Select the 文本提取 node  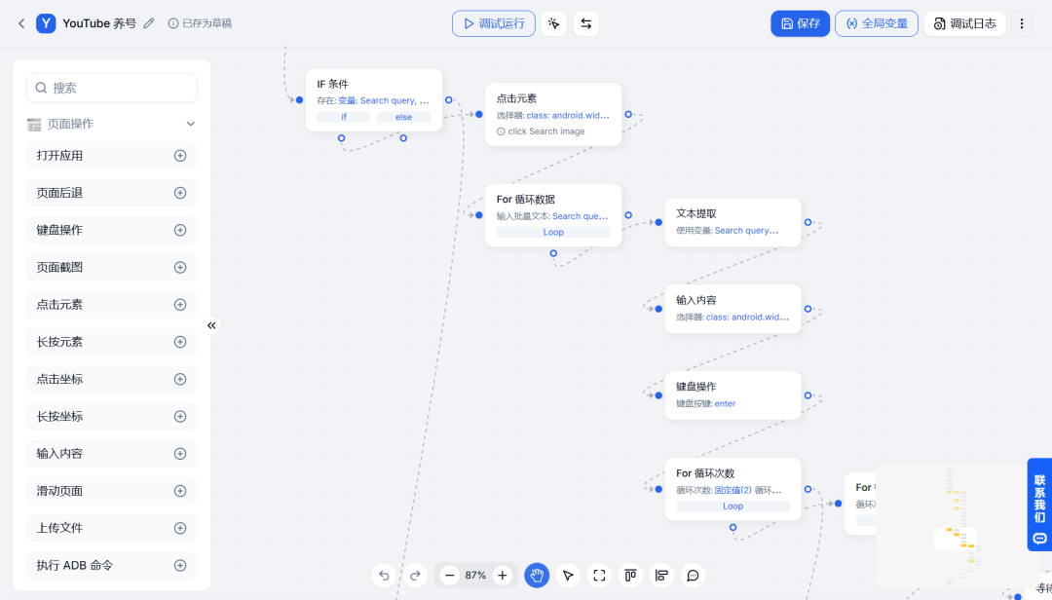733,222
